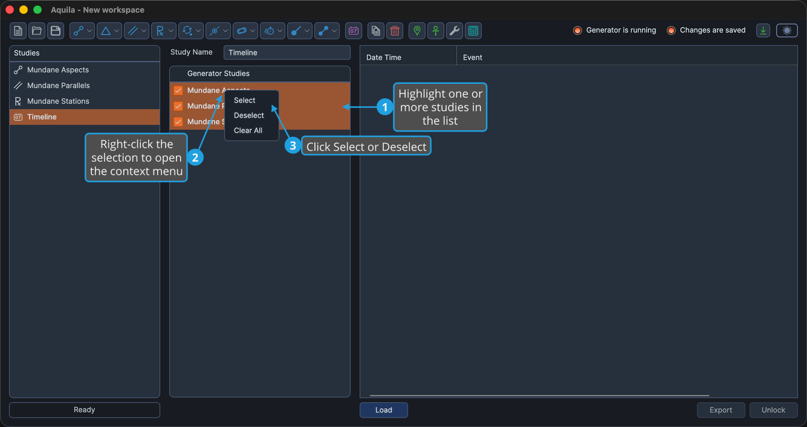807x427 pixels.
Task: Add a Timeline study (calendar 07 icon)
Action: pos(354,31)
